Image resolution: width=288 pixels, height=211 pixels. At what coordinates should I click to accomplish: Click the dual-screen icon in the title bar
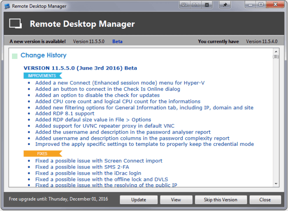click(195, 5)
